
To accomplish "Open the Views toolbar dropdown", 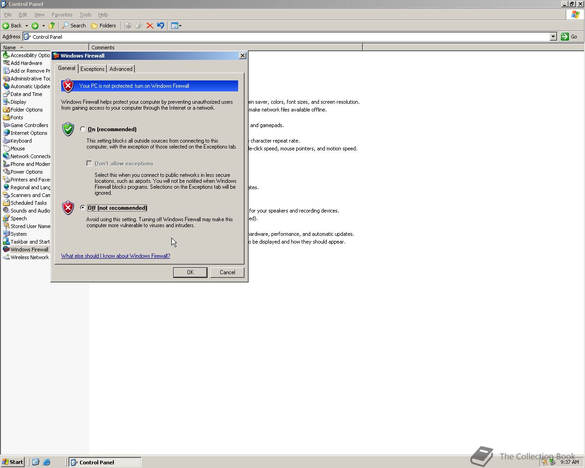I will coord(176,26).
